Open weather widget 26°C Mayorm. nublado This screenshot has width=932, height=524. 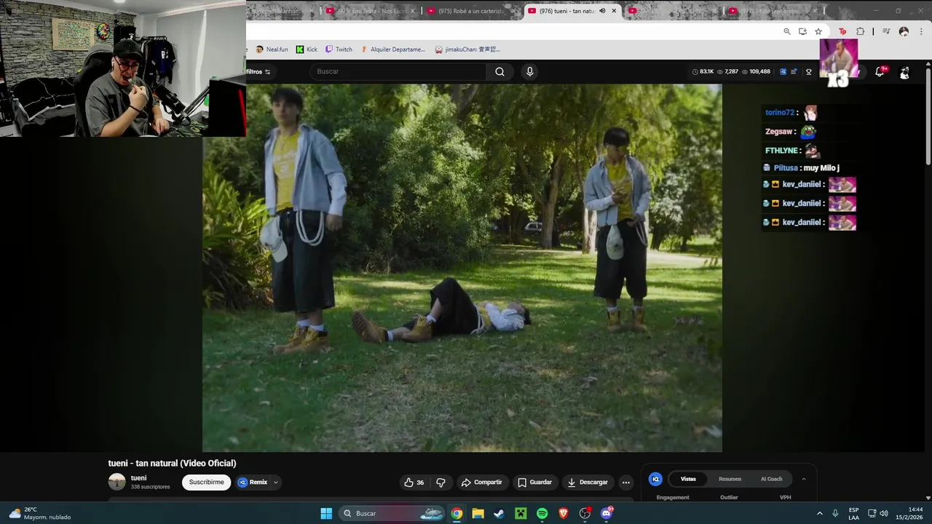pos(40,513)
